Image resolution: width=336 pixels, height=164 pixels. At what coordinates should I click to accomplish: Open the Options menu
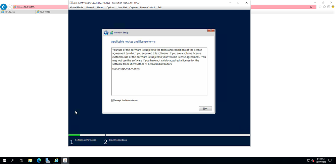[111, 7]
